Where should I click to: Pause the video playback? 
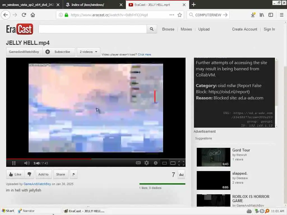14,163
